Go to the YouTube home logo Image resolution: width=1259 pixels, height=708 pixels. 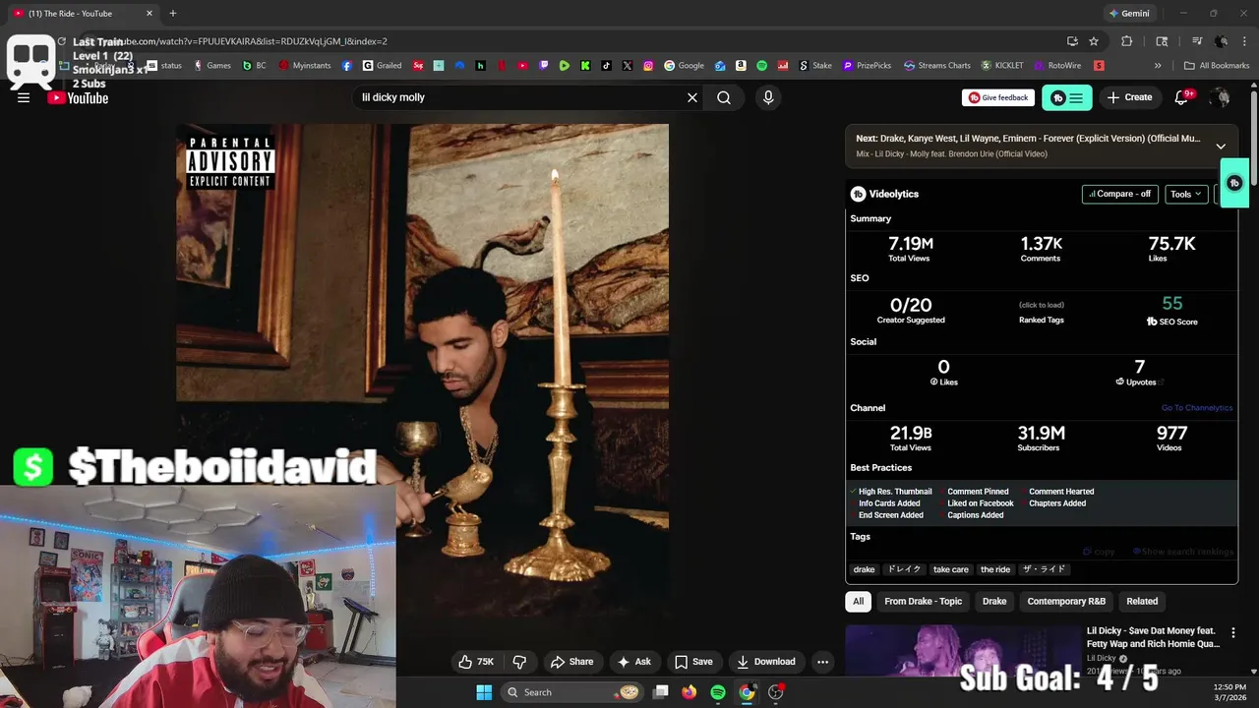(x=78, y=97)
